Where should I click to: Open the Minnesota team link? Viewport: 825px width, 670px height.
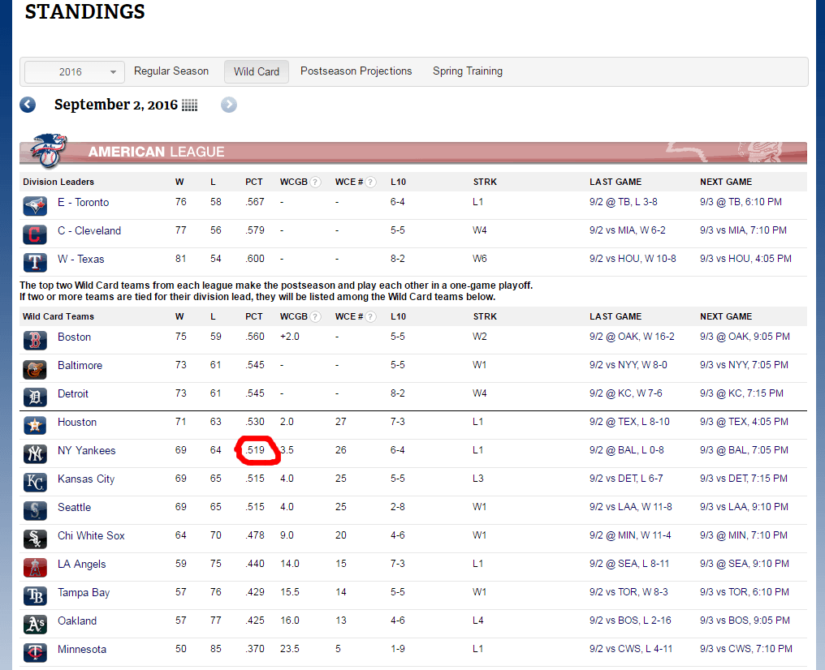click(82, 649)
